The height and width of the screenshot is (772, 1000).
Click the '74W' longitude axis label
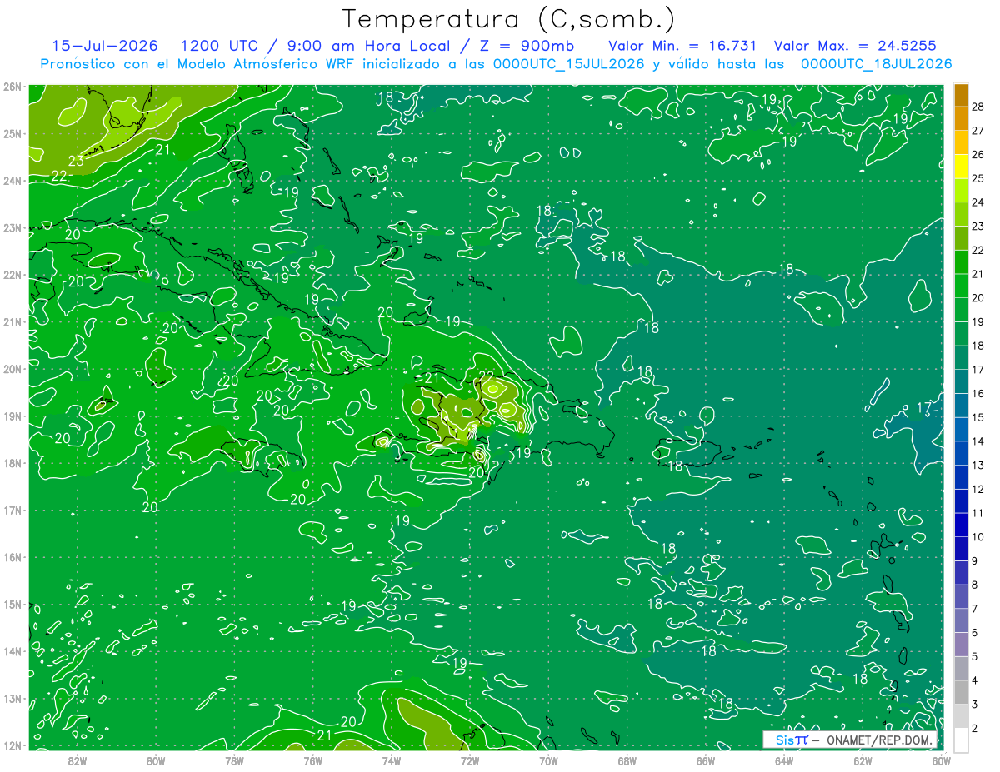[x=392, y=760]
